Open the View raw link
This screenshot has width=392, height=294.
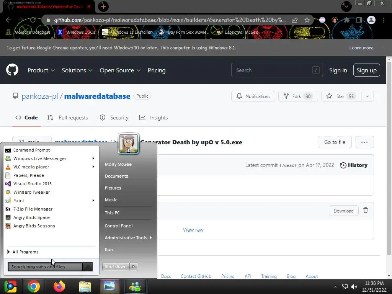click(x=193, y=230)
